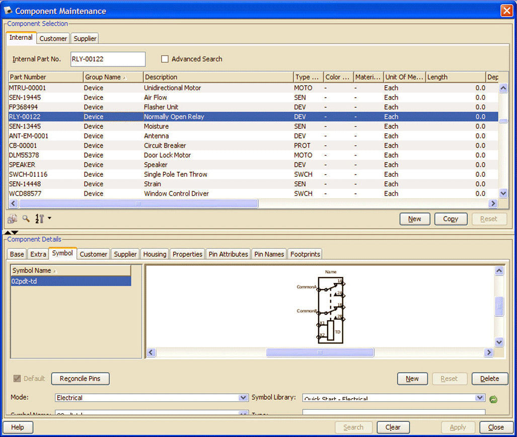Viewport: 517px width, 437px height.
Task: Open the sort order icon
Action: tap(40, 218)
